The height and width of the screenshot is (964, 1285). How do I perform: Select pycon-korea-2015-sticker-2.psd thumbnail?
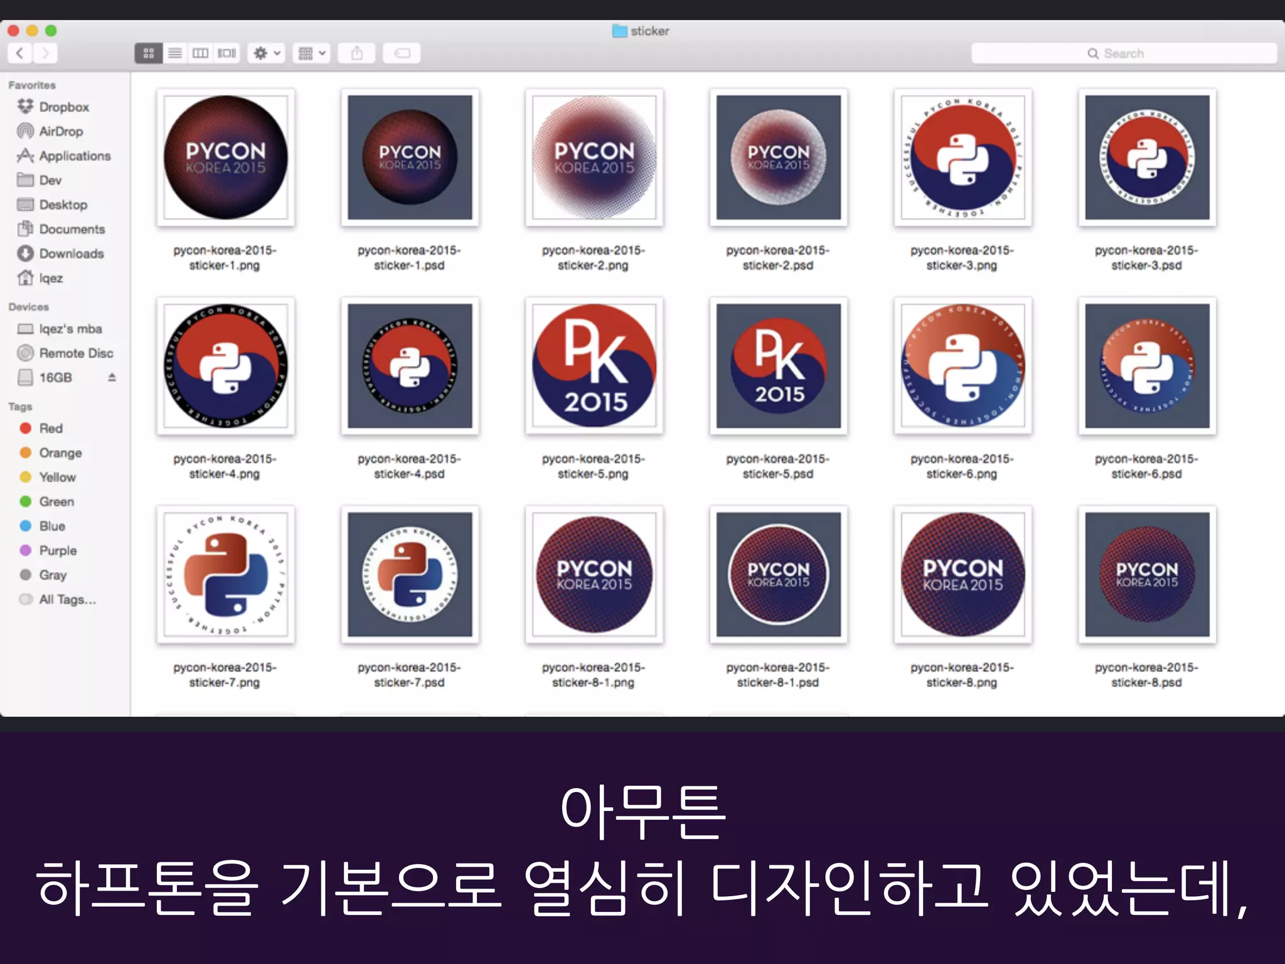[779, 158]
